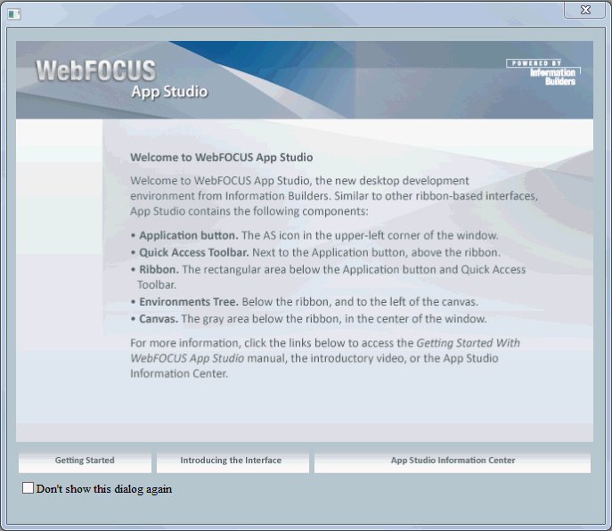
Task: Click the 'Ribbon.' bullet text
Action: pos(159,270)
